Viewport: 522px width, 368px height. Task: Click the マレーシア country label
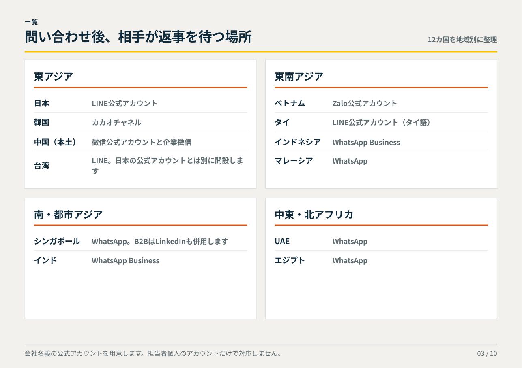coord(294,161)
